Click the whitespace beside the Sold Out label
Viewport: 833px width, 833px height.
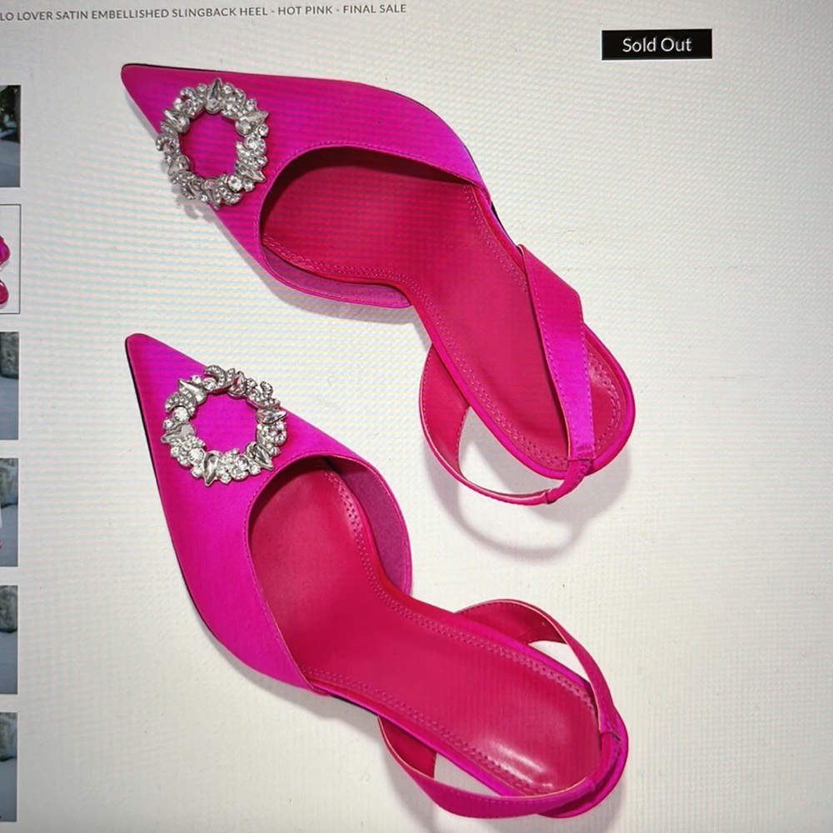(x=766, y=44)
